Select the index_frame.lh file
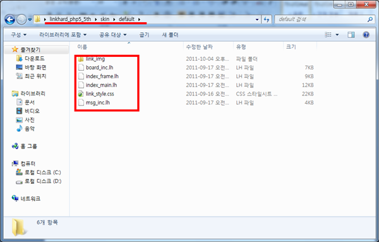This screenshot has height=242, width=379. pyautogui.click(x=102, y=76)
